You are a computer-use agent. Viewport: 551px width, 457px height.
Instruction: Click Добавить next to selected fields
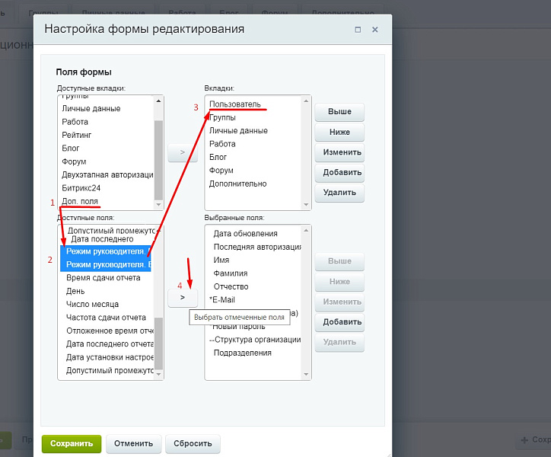pos(339,322)
